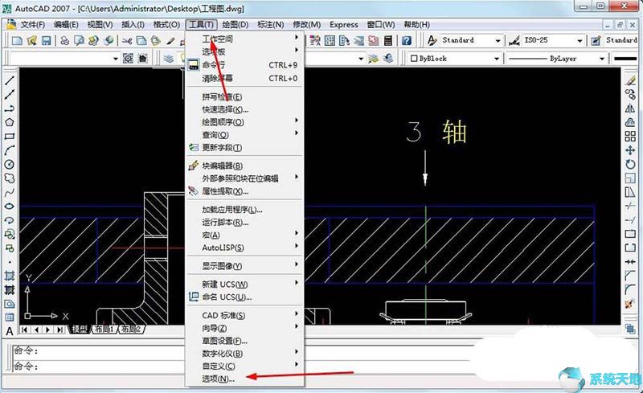
Task: Select the Arc drawing tool
Action: 10,150
